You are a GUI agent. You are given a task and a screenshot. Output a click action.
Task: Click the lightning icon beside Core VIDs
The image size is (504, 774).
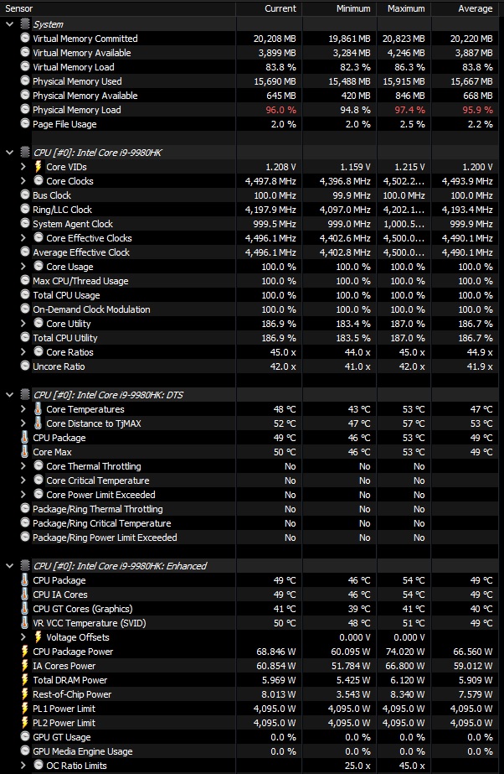tap(38, 167)
